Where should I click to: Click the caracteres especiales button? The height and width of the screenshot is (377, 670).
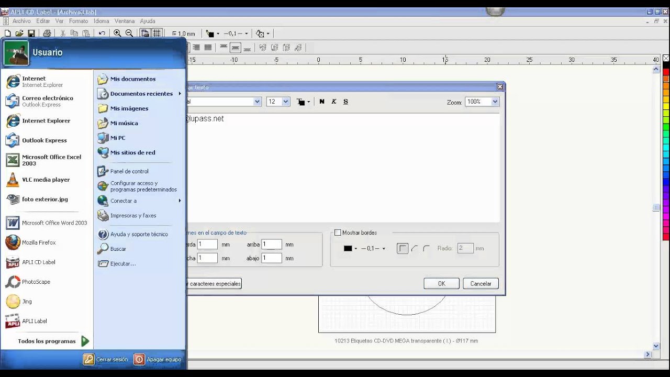point(214,284)
